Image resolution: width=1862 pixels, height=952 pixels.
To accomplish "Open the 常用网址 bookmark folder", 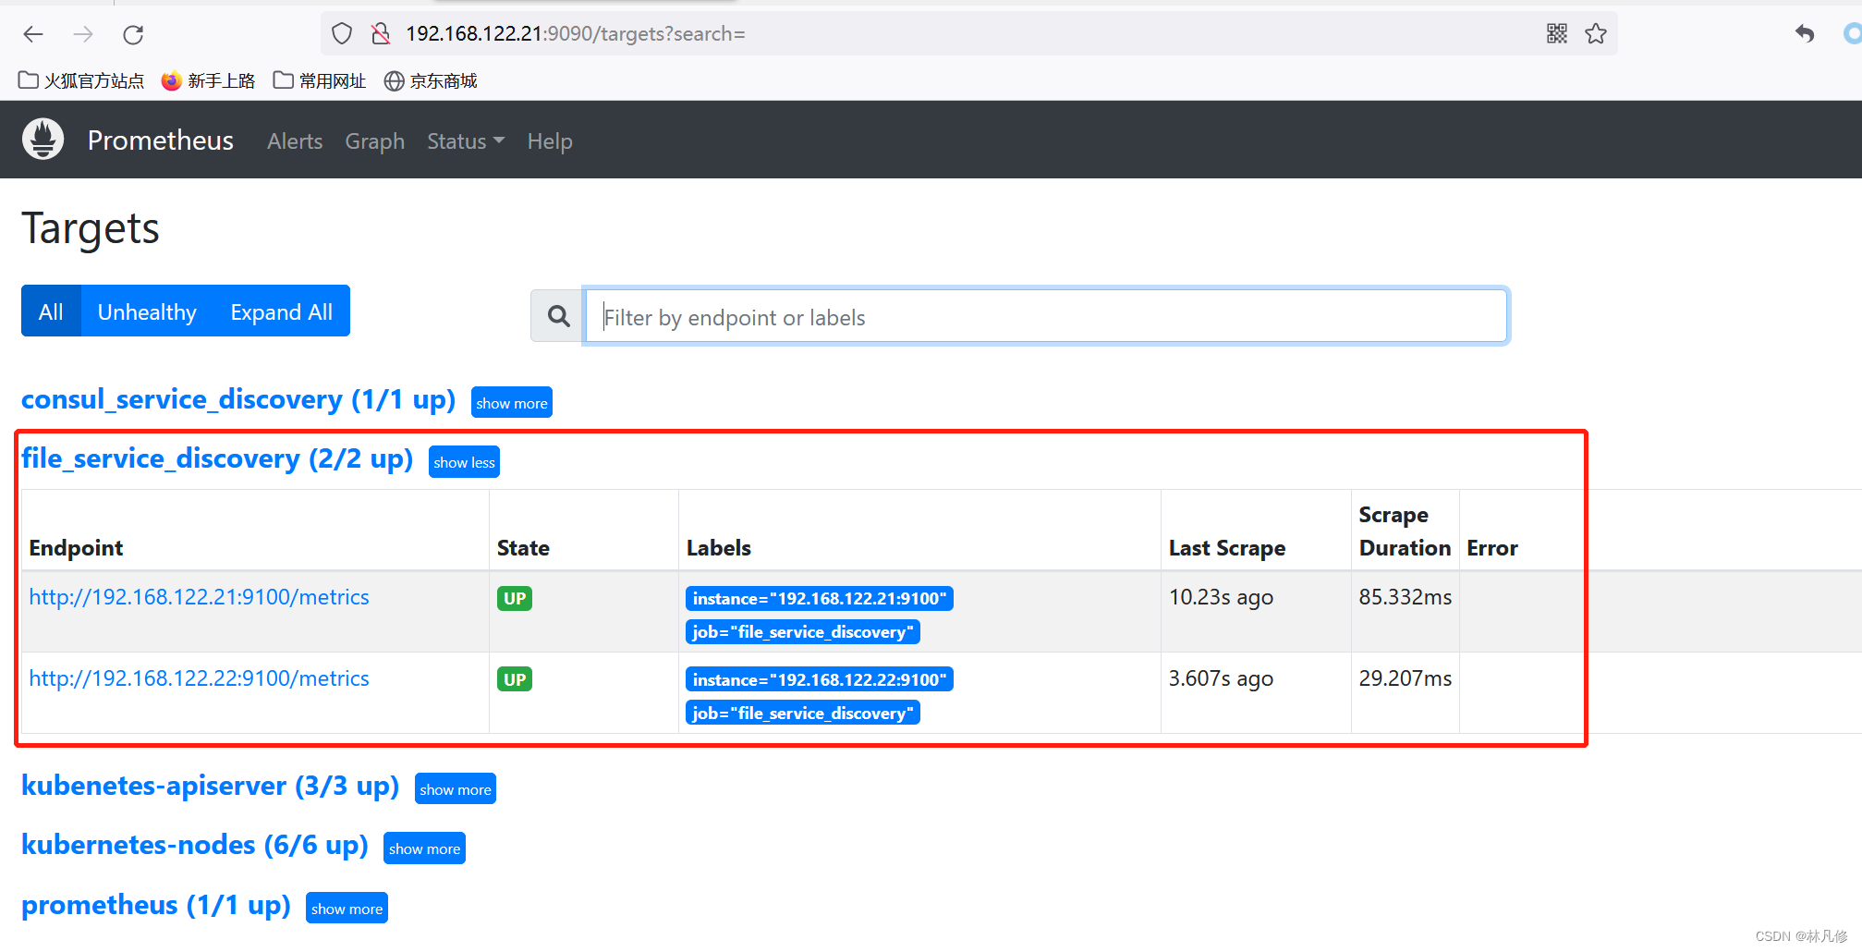I will (x=320, y=81).
